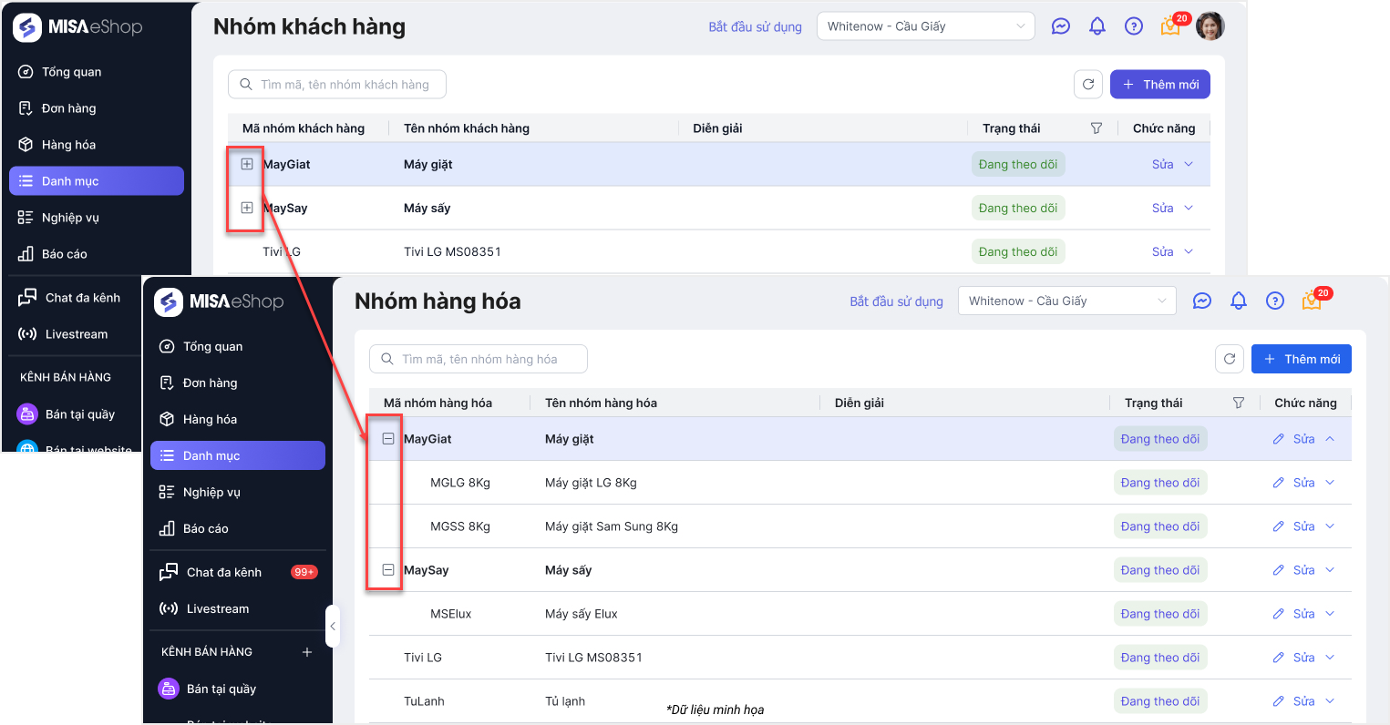Click the plus icon beside KÊNH BÁN HÀNG
1390x725 pixels.
307,652
